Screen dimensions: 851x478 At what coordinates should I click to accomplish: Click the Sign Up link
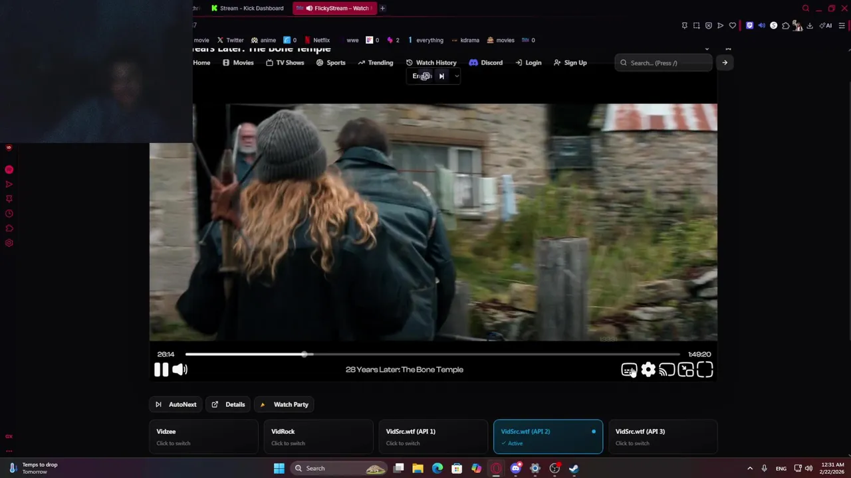tap(570, 63)
